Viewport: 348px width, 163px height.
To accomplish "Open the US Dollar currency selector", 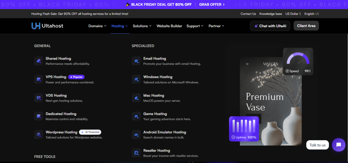I will (293, 14).
